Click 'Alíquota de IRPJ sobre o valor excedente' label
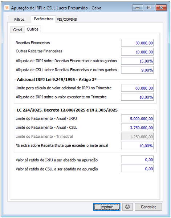The width and height of the screenshot is (171, 218). pos(61,97)
